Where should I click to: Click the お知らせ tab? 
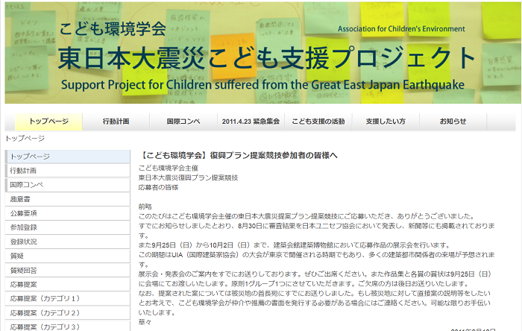453,121
